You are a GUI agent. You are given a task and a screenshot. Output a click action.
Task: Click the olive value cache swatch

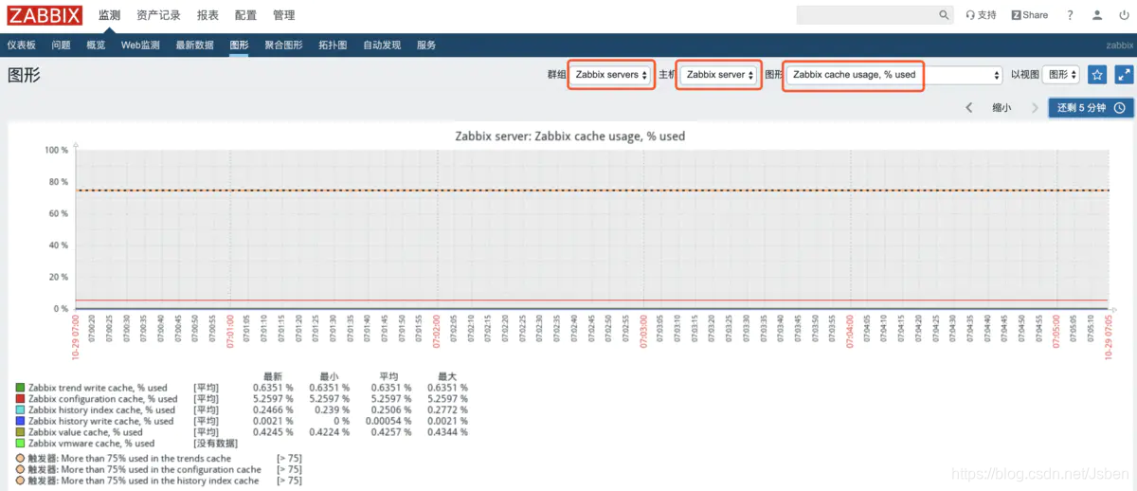pos(20,432)
